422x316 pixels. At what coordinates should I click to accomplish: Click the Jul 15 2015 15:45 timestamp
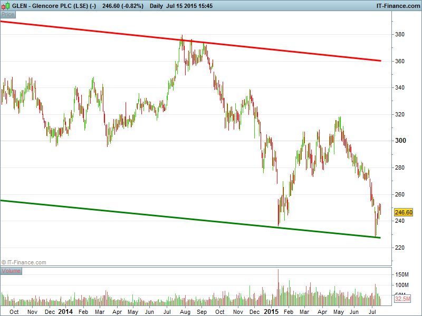[189, 6]
